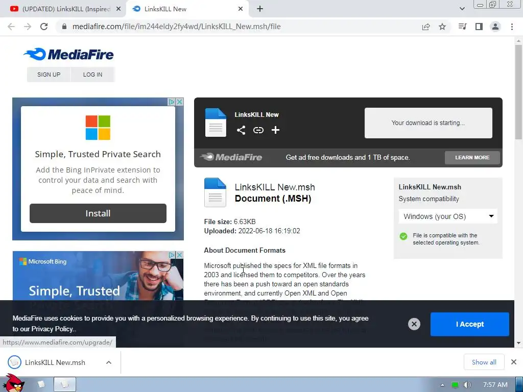Screen dimensions: 523x392
Task: Click the Microsoft Bing banner ad image
Action: (98, 276)
